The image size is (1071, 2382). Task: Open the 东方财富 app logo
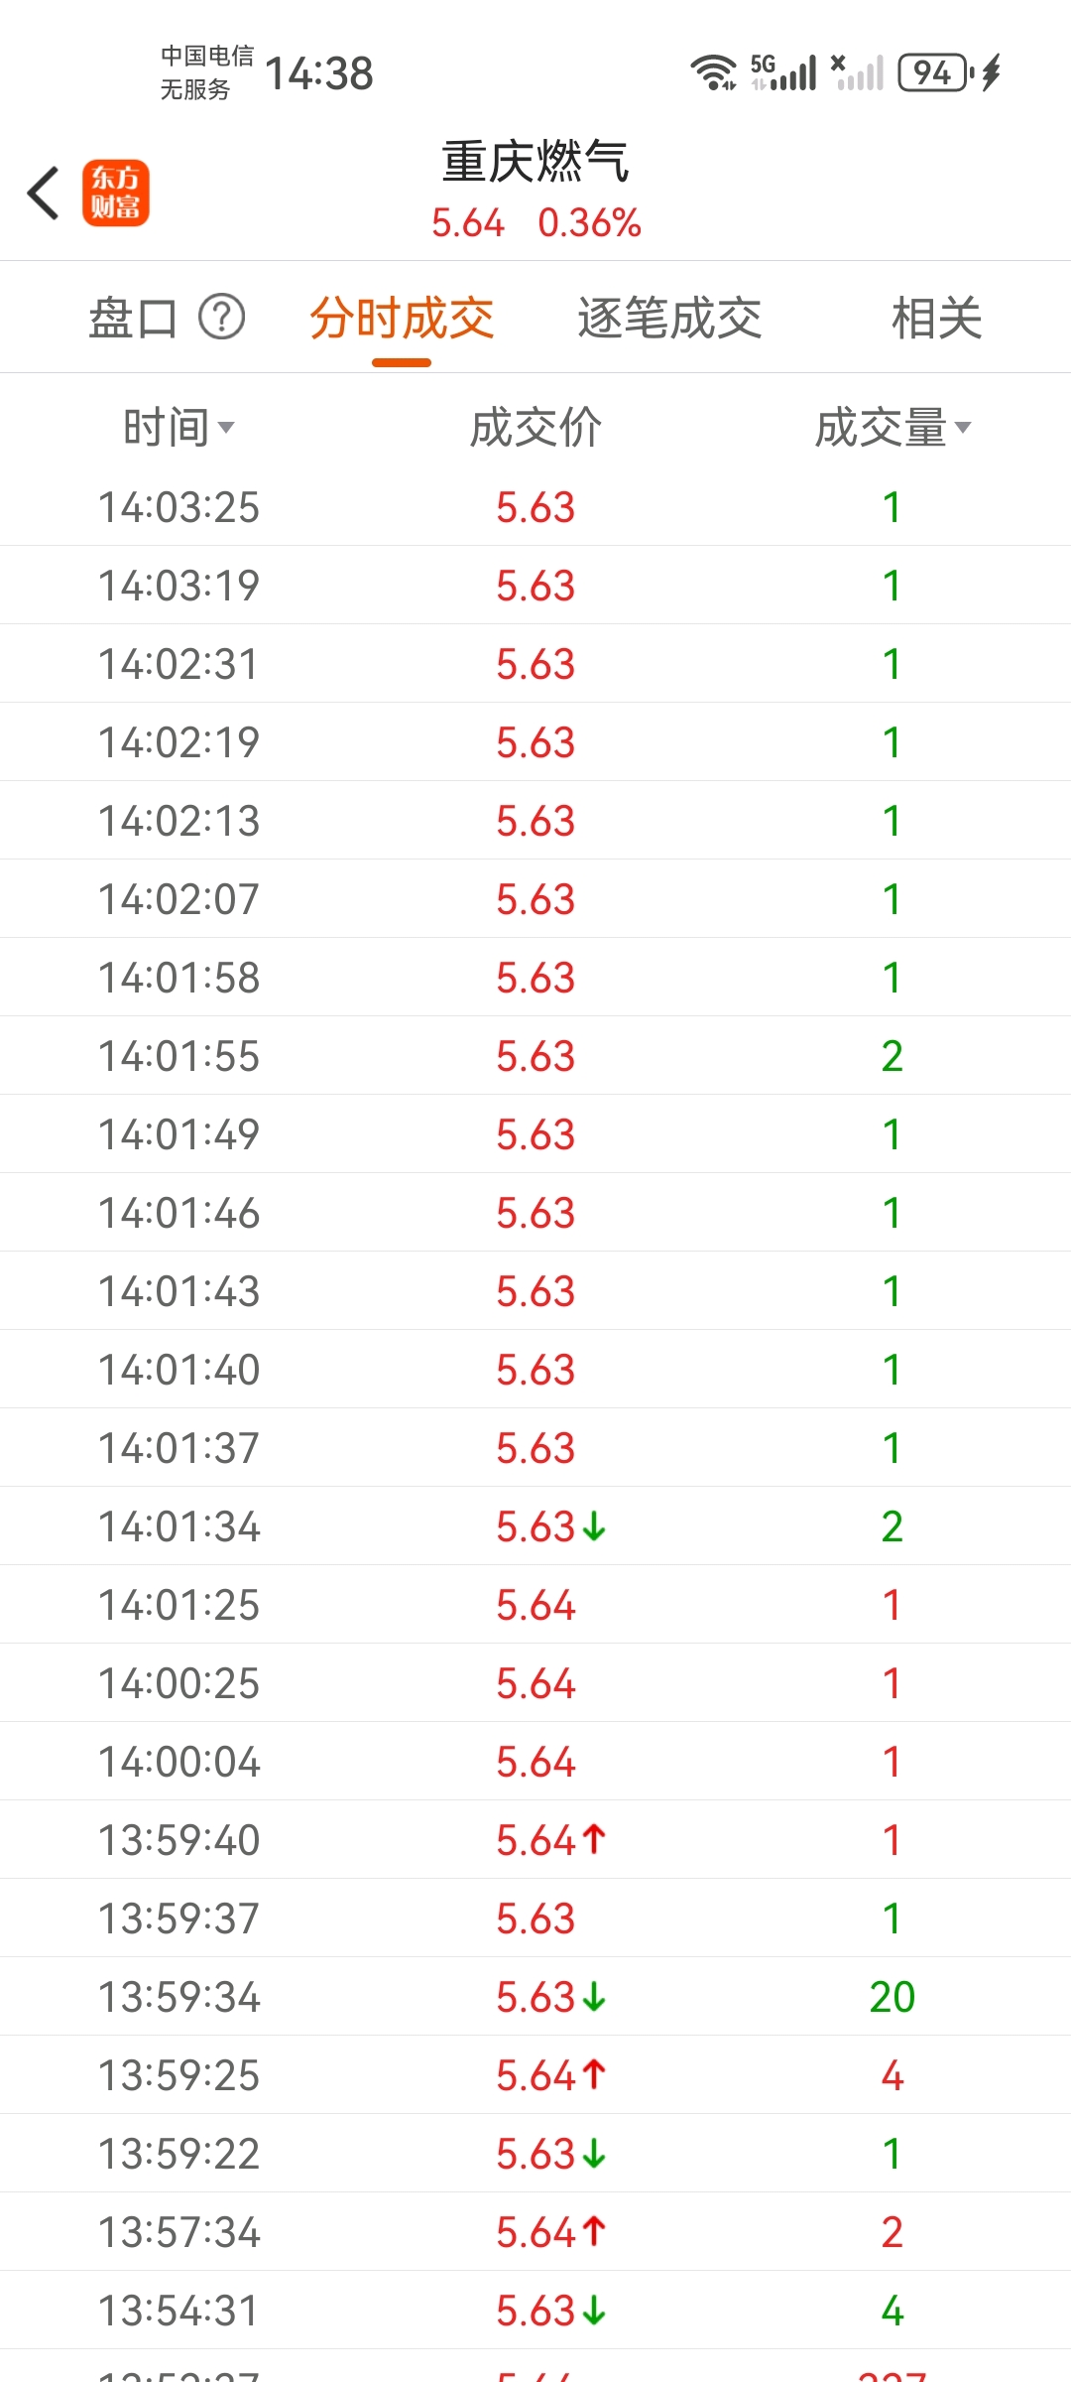[116, 193]
